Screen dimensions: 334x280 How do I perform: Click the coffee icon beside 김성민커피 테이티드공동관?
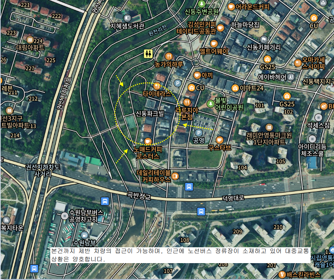(220, 28)
